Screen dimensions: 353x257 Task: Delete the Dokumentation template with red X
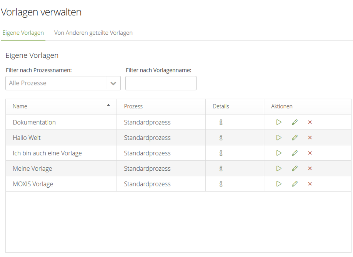tap(310, 122)
